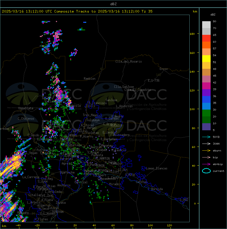Click the 'dBZ' label above the color scale
The height and width of the screenshot is (229, 227).
click(x=213, y=15)
